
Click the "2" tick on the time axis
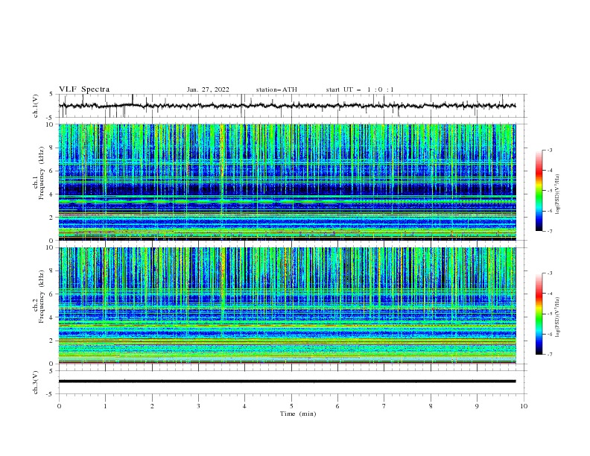[152, 406]
